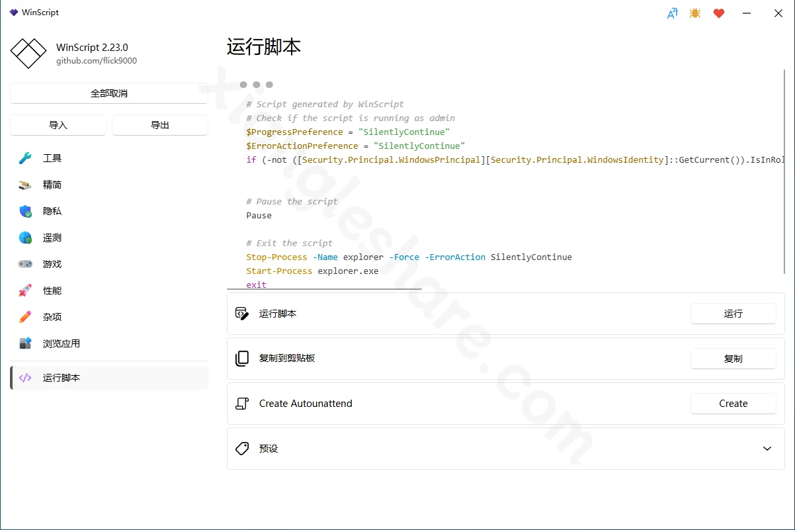
Task: Click the 全部取消 button
Action: [109, 93]
